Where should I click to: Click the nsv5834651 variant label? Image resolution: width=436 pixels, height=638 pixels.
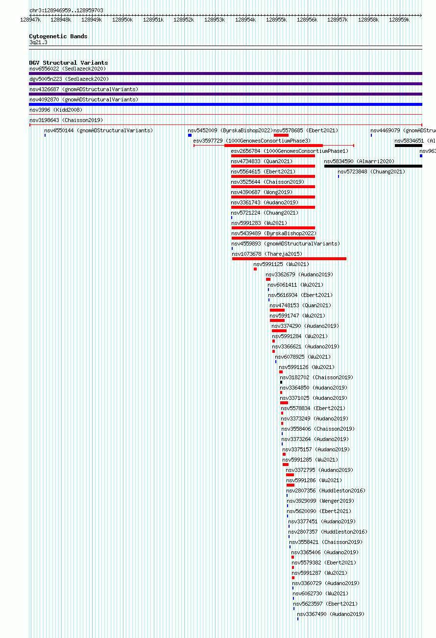pos(415,141)
